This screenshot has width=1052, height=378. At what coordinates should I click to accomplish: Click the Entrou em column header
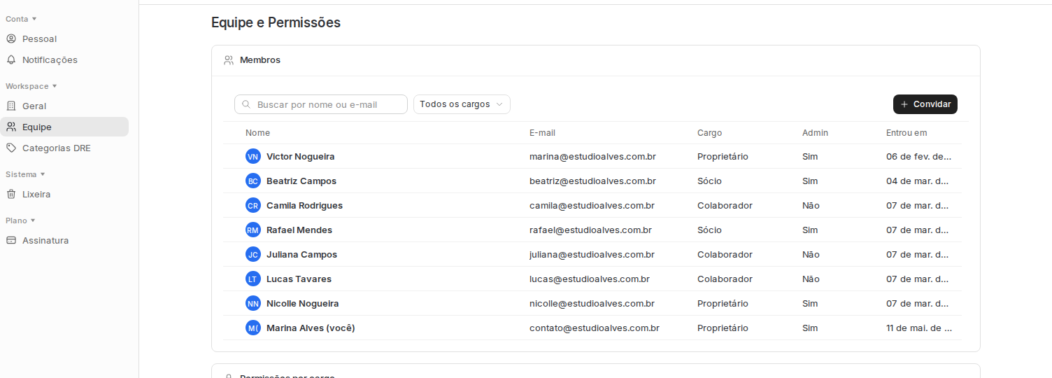907,132
